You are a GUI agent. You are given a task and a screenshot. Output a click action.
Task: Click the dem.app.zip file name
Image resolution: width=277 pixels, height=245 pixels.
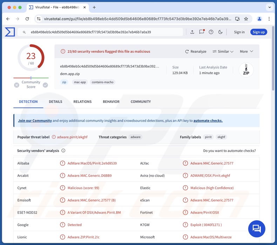(x=70, y=74)
